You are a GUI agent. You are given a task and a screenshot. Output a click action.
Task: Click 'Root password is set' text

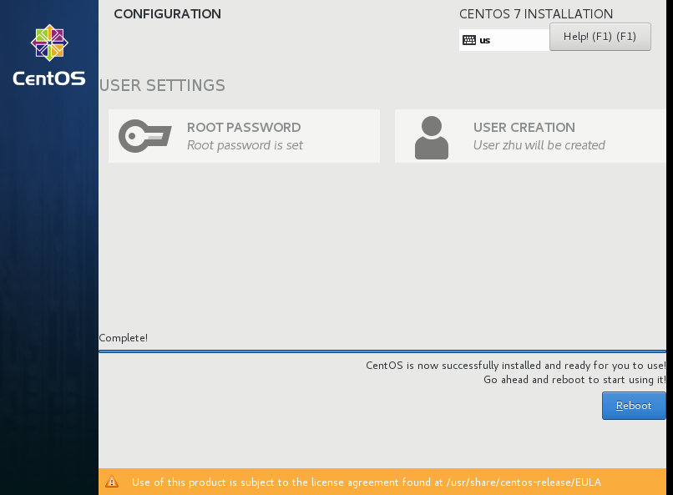point(245,145)
